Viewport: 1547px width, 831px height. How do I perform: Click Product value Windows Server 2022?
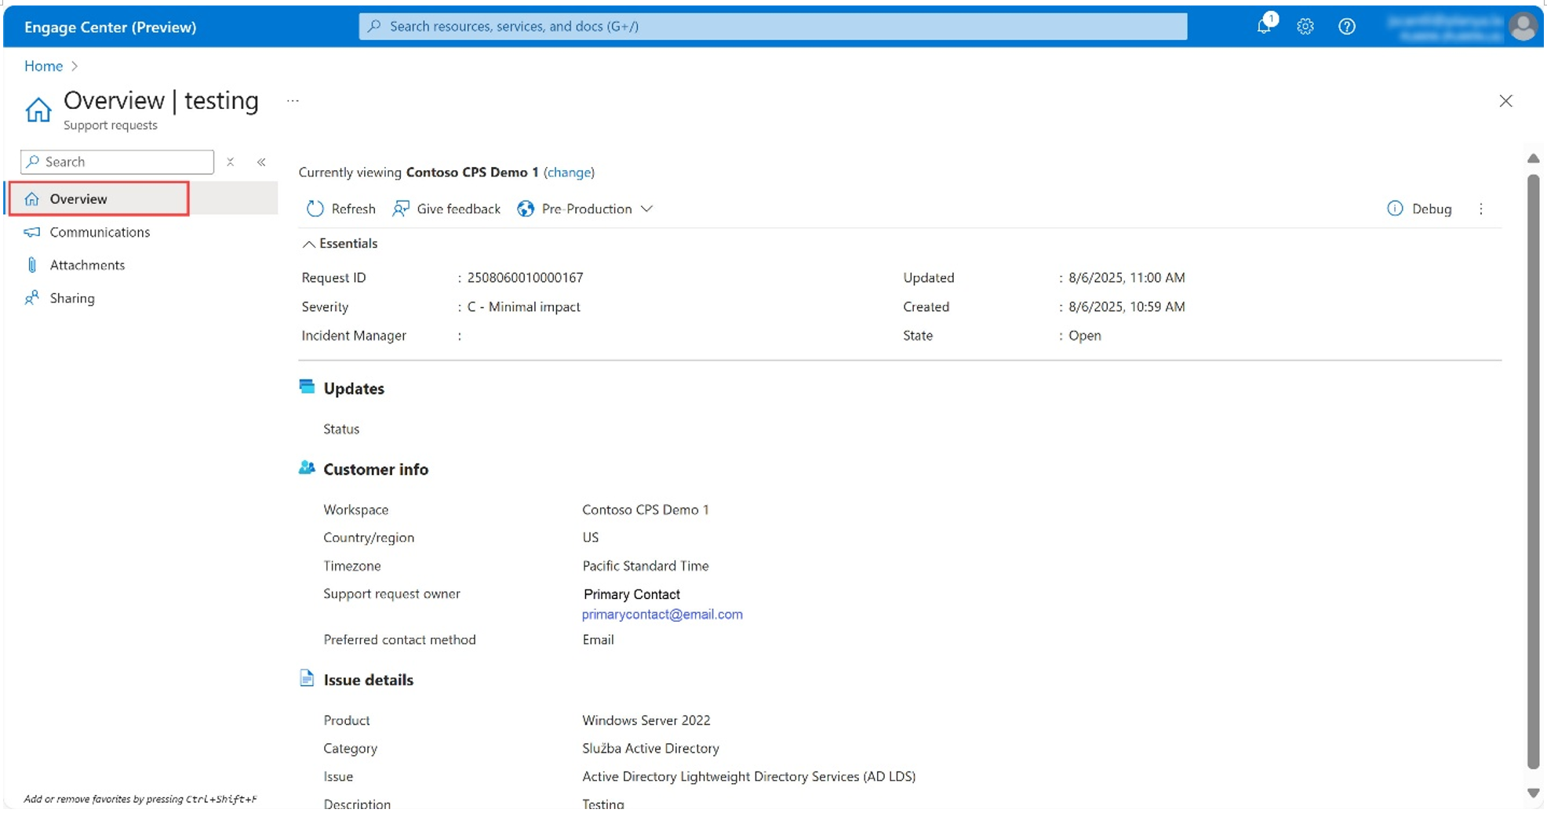(646, 720)
